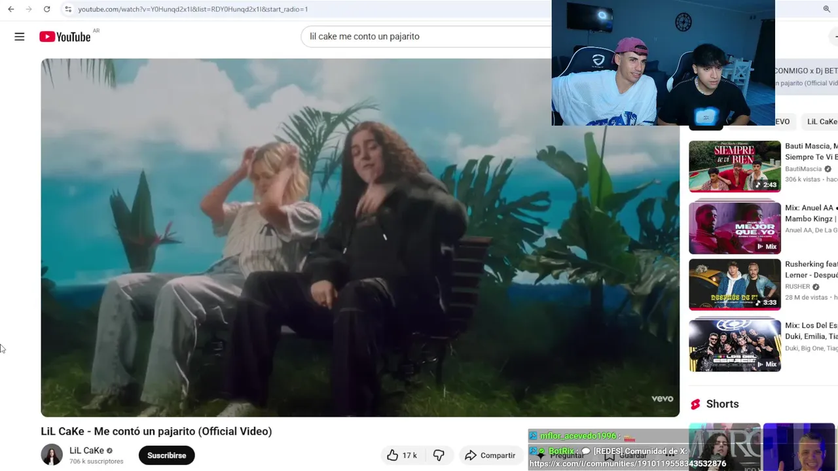The image size is (838, 471).
Task: Open the Los Del Espacio mix thumbnail
Action: 735,345
